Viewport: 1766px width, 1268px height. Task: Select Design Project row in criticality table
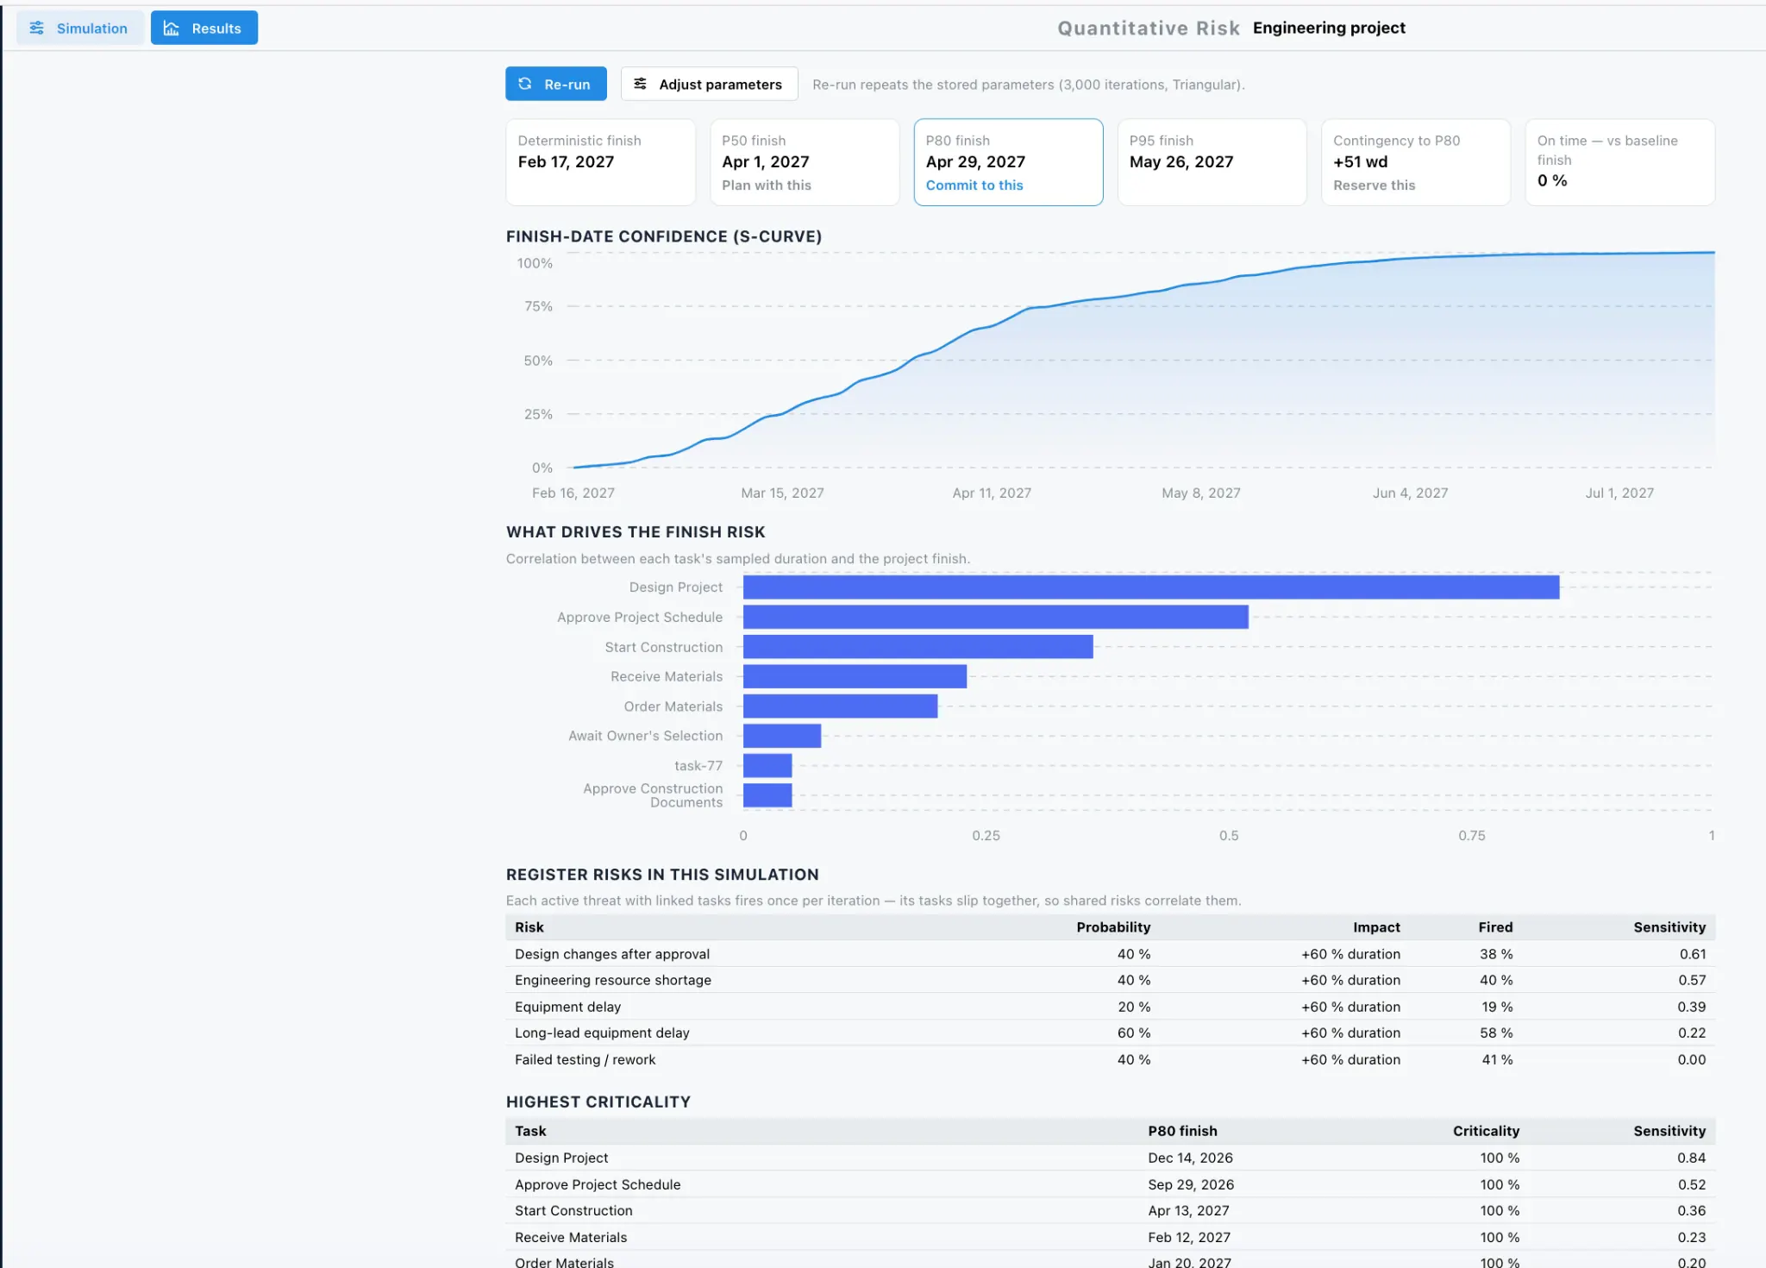pos(1111,1158)
